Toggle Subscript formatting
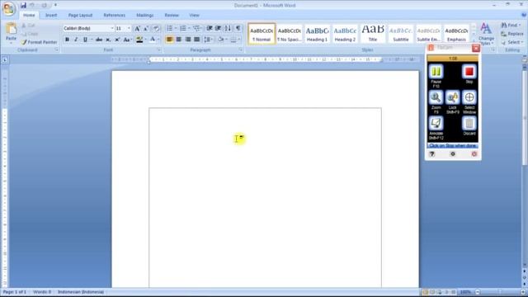The image size is (528, 297). coord(108,40)
